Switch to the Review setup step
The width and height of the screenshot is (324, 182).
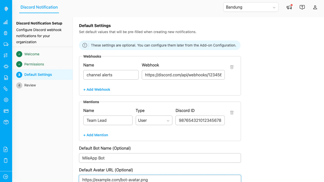tap(30, 85)
